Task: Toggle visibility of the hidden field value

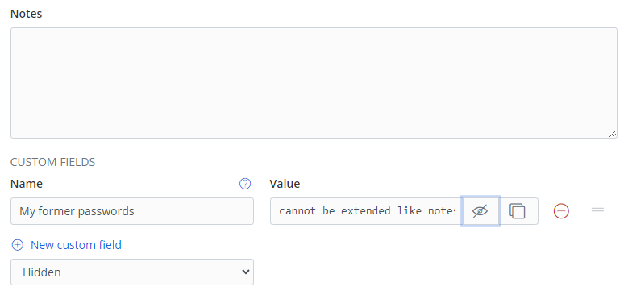Action: pos(480,211)
